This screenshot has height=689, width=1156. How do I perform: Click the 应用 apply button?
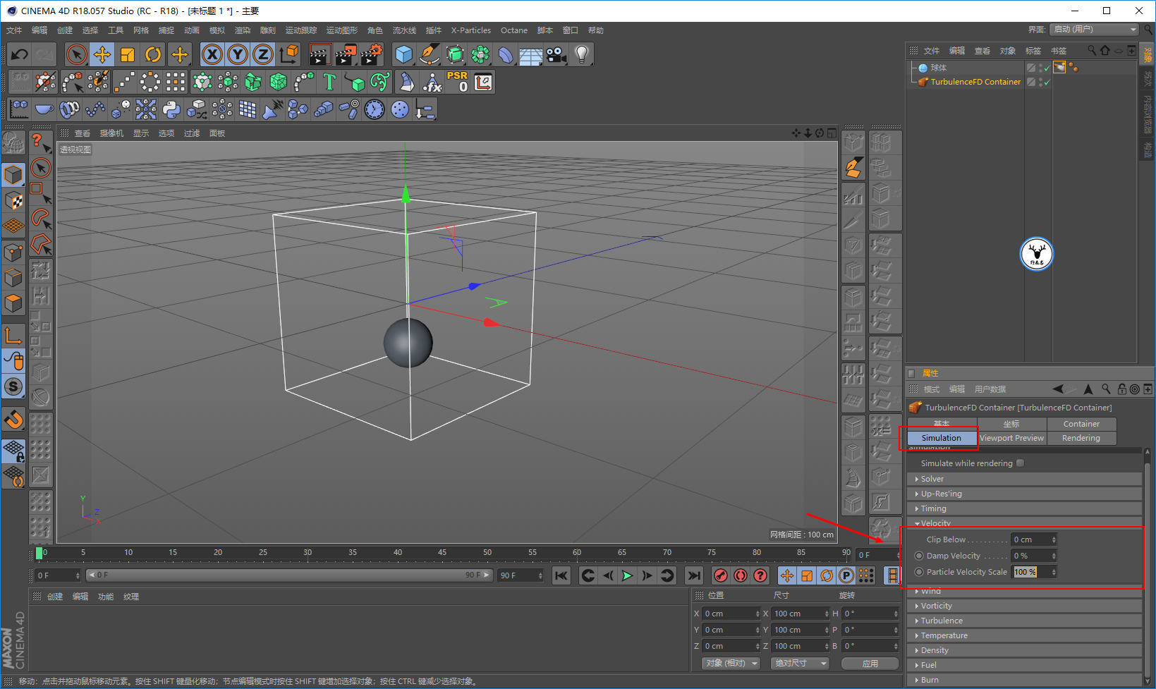[870, 664]
